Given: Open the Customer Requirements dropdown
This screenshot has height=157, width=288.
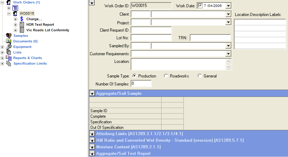Looking at the screenshot, I should (228, 54).
